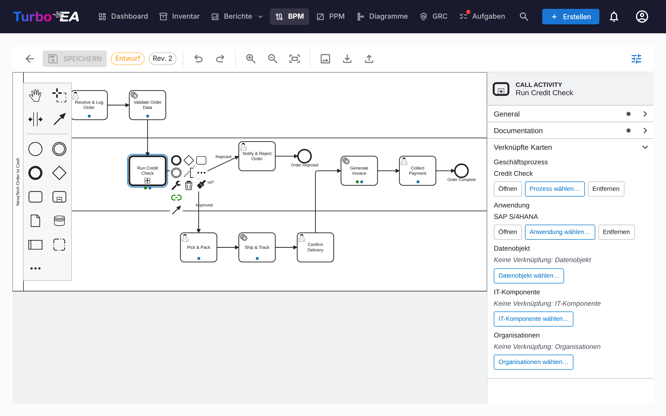Click the fit-to-viewport icon

(x=294, y=59)
